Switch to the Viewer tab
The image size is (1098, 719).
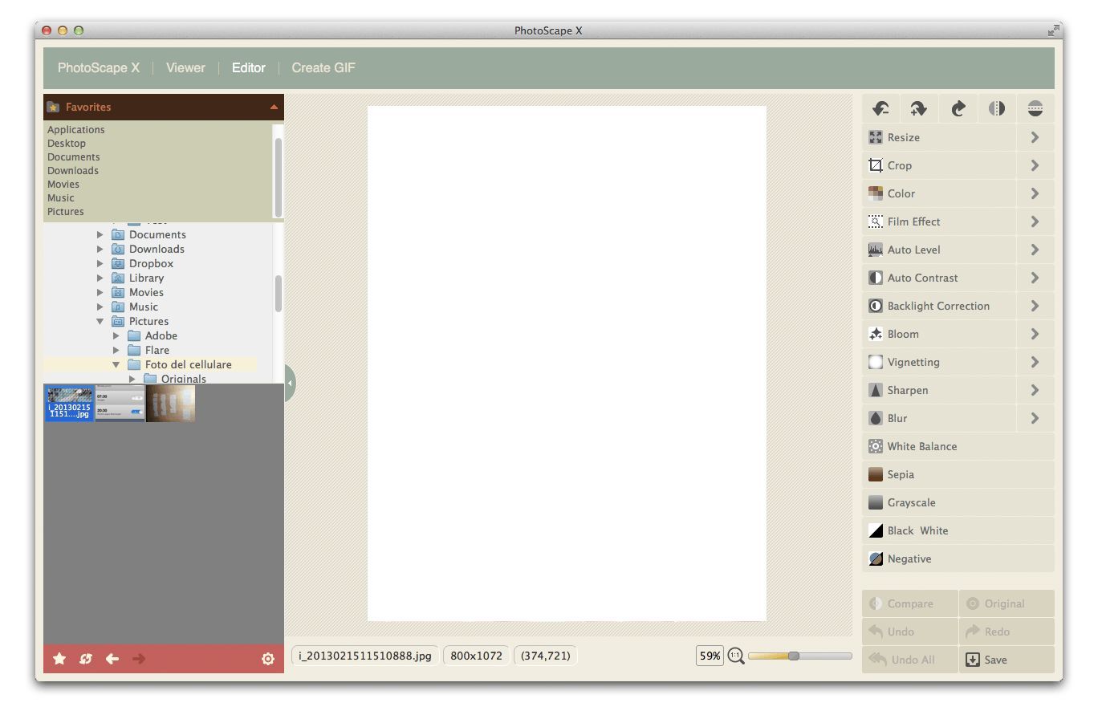tap(185, 68)
